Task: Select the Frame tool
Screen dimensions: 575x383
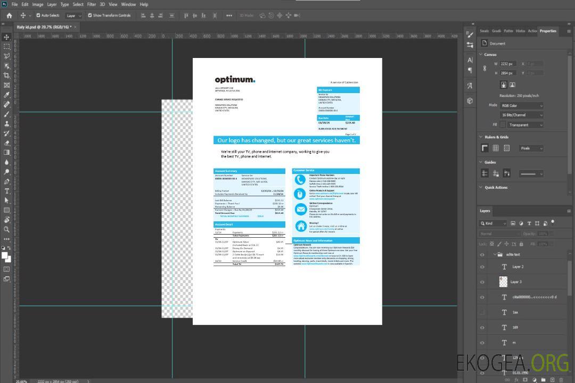Action: (6, 85)
